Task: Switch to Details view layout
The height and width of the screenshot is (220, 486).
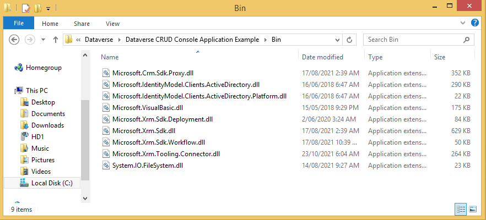Action: coord(460,209)
